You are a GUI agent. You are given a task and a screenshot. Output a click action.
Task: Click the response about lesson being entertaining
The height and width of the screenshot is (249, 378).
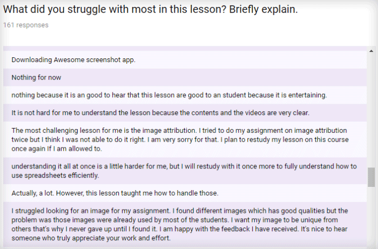pyautogui.click(x=185, y=95)
